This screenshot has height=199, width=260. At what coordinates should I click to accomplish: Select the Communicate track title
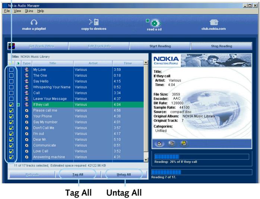click(45, 145)
